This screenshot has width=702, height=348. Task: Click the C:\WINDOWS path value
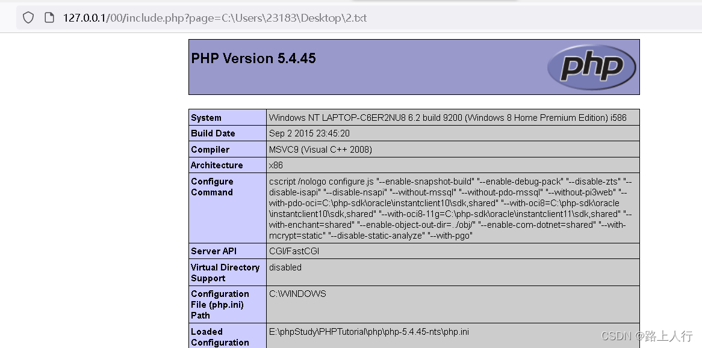pos(298,293)
